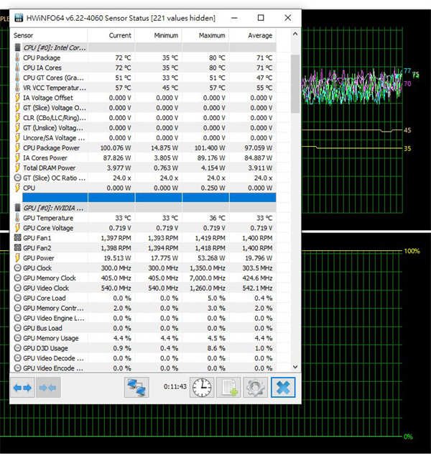Click scrollbar down arrow in sensor list
This screenshot has width=431, height=456.
pos(295,367)
